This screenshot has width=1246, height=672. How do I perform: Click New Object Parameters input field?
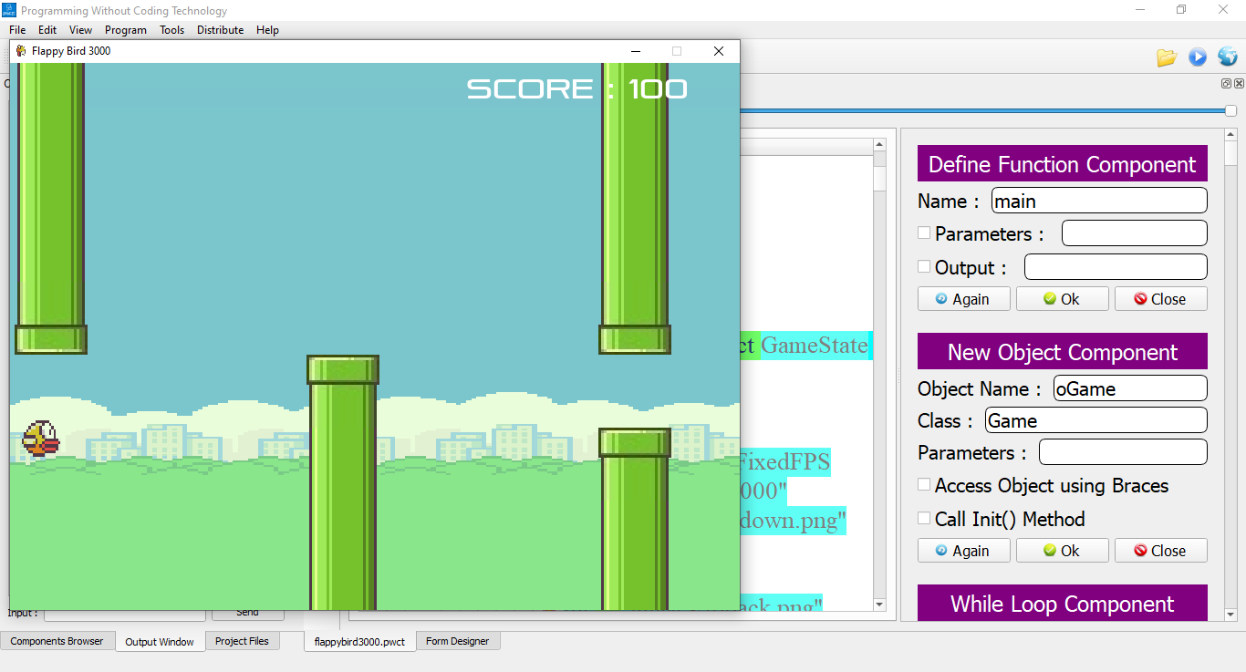click(1123, 452)
